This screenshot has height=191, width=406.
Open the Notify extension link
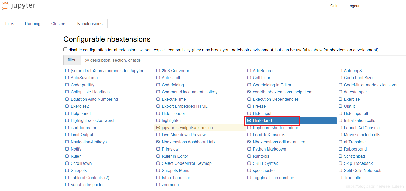(x=76, y=149)
